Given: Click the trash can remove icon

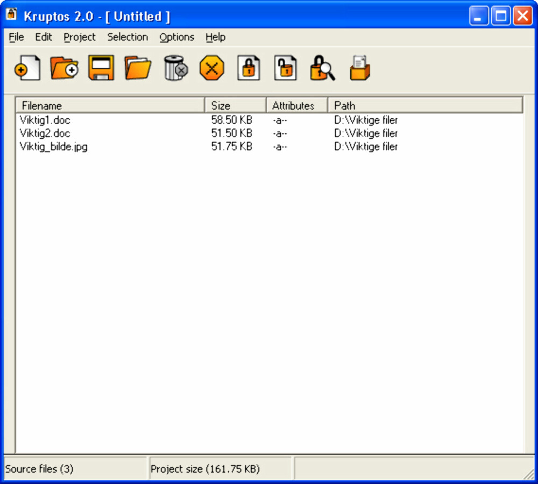Looking at the screenshot, I should [x=175, y=68].
